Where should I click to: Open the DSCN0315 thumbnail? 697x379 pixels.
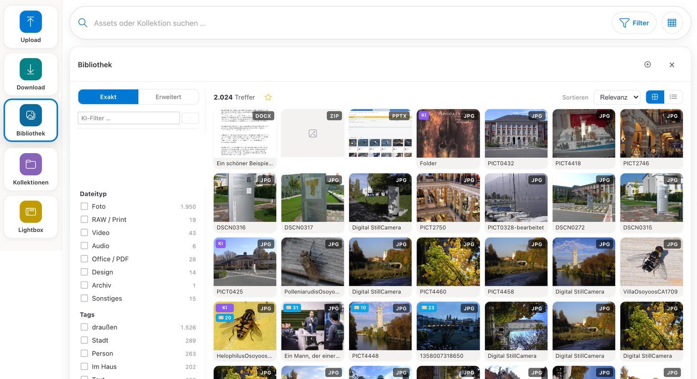(x=651, y=198)
